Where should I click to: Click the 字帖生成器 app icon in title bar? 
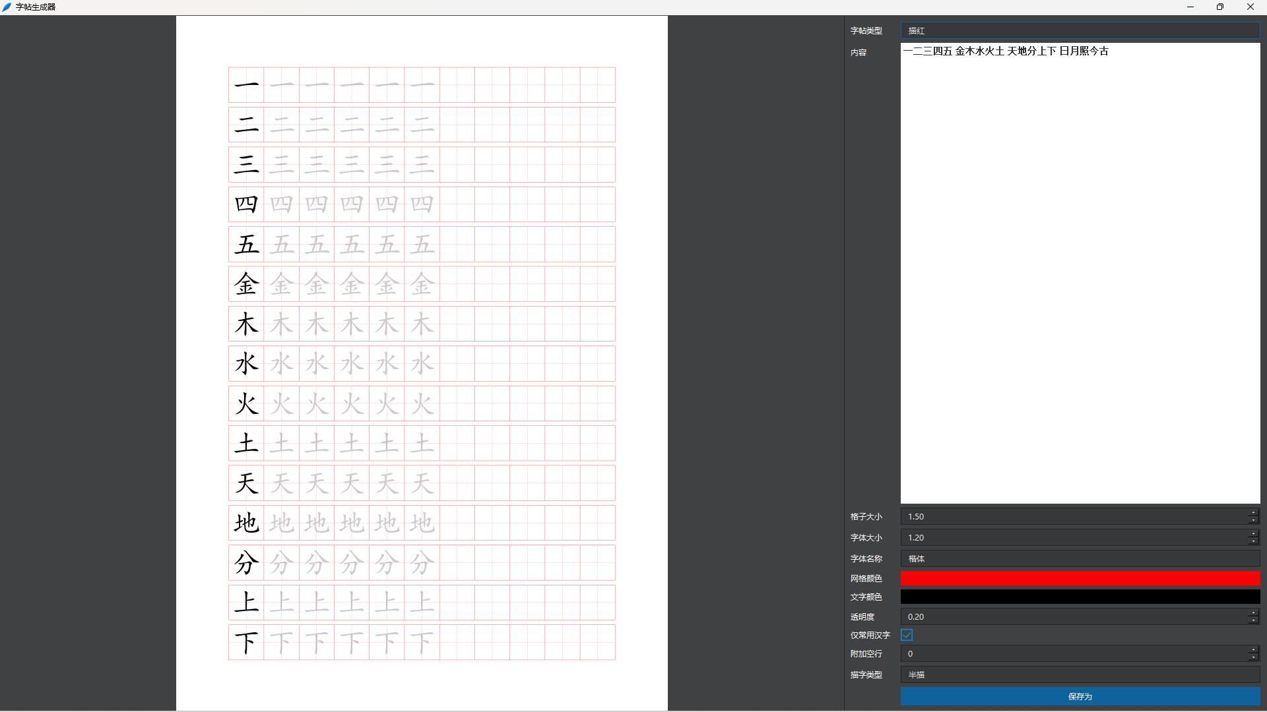[x=7, y=7]
